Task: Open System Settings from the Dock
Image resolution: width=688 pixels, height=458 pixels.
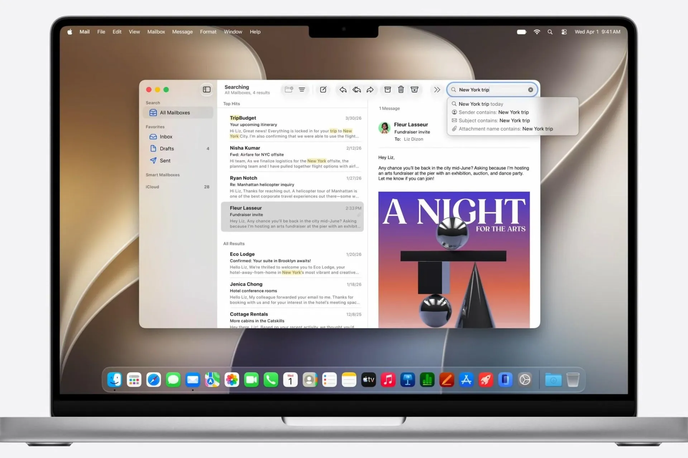Action: 525,380
